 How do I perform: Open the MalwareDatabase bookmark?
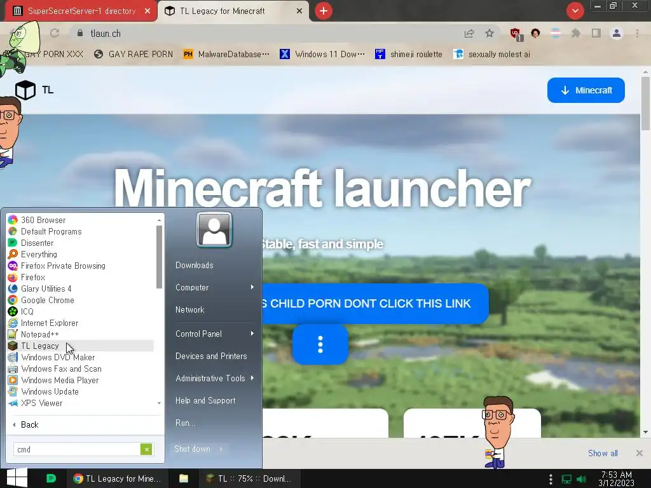tap(226, 54)
